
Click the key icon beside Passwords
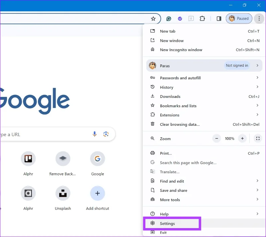[153, 78]
